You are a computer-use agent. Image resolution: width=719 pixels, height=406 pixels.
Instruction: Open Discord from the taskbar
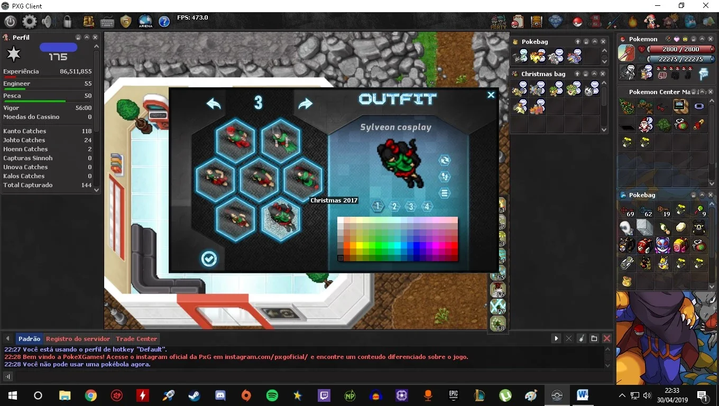[x=220, y=395]
